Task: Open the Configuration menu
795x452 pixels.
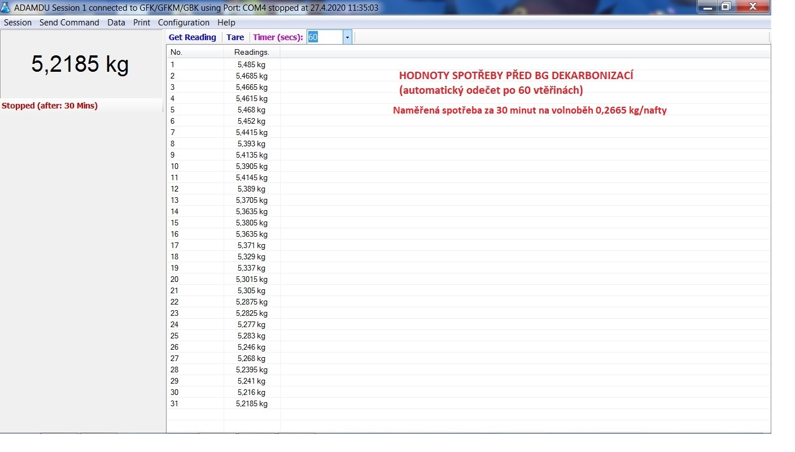Action: pos(184,23)
